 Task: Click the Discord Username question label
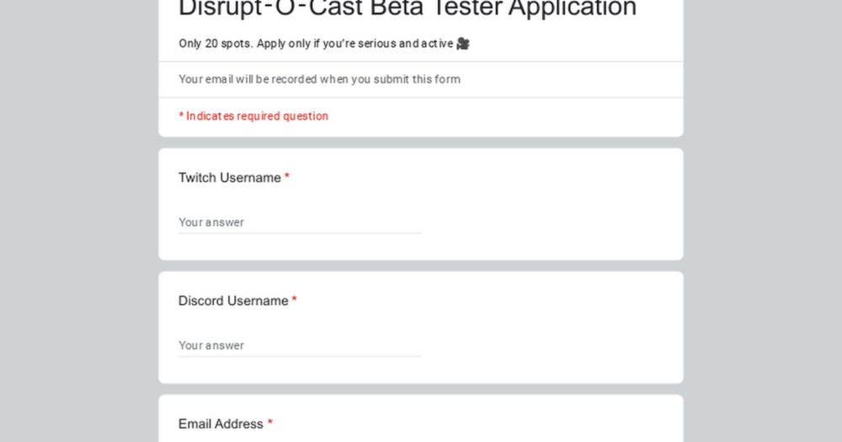[233, 301]
